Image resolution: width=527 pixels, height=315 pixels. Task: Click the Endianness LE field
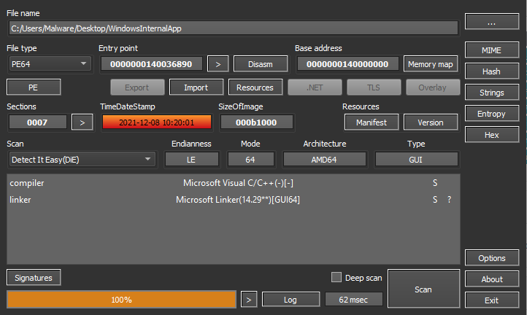coord(191,160)
